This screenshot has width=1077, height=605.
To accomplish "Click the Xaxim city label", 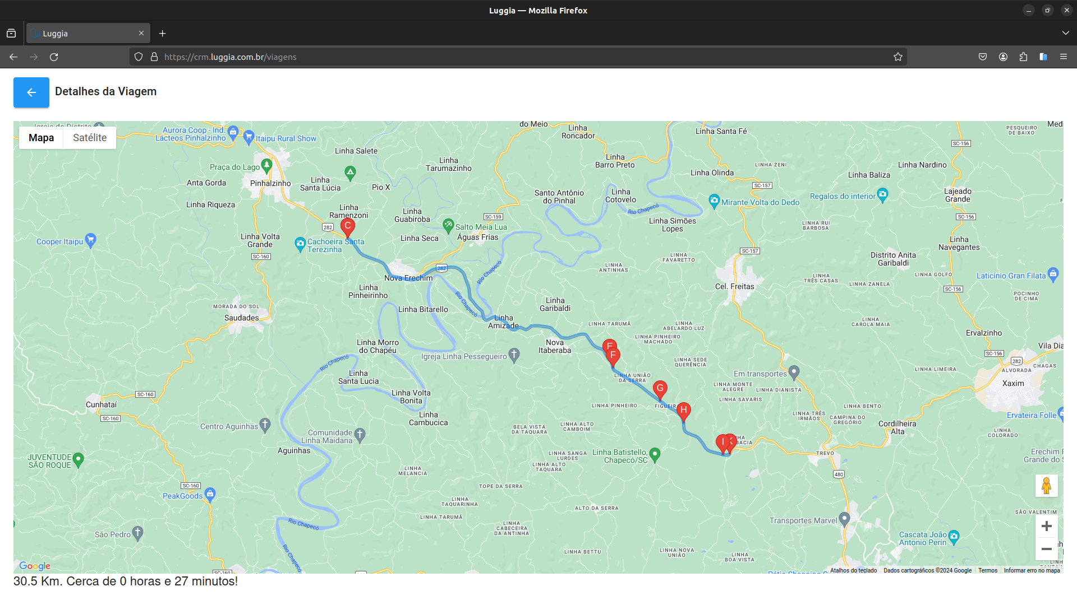I will [x=1013, y=383].
